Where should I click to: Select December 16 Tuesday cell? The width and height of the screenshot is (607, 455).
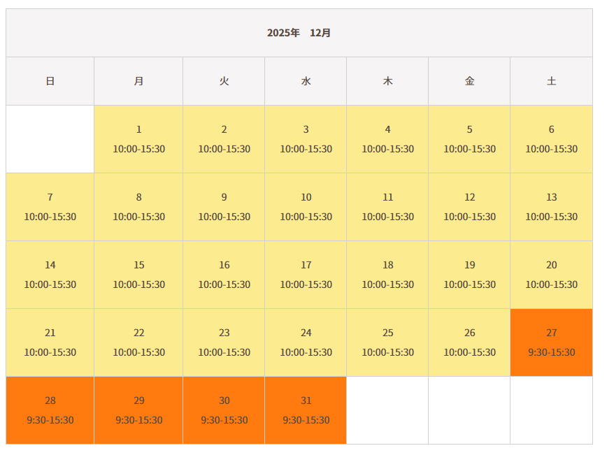[224, 275]
